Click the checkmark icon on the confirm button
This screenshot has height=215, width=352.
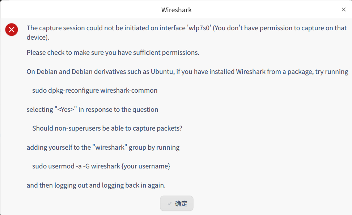coord(169,203)
